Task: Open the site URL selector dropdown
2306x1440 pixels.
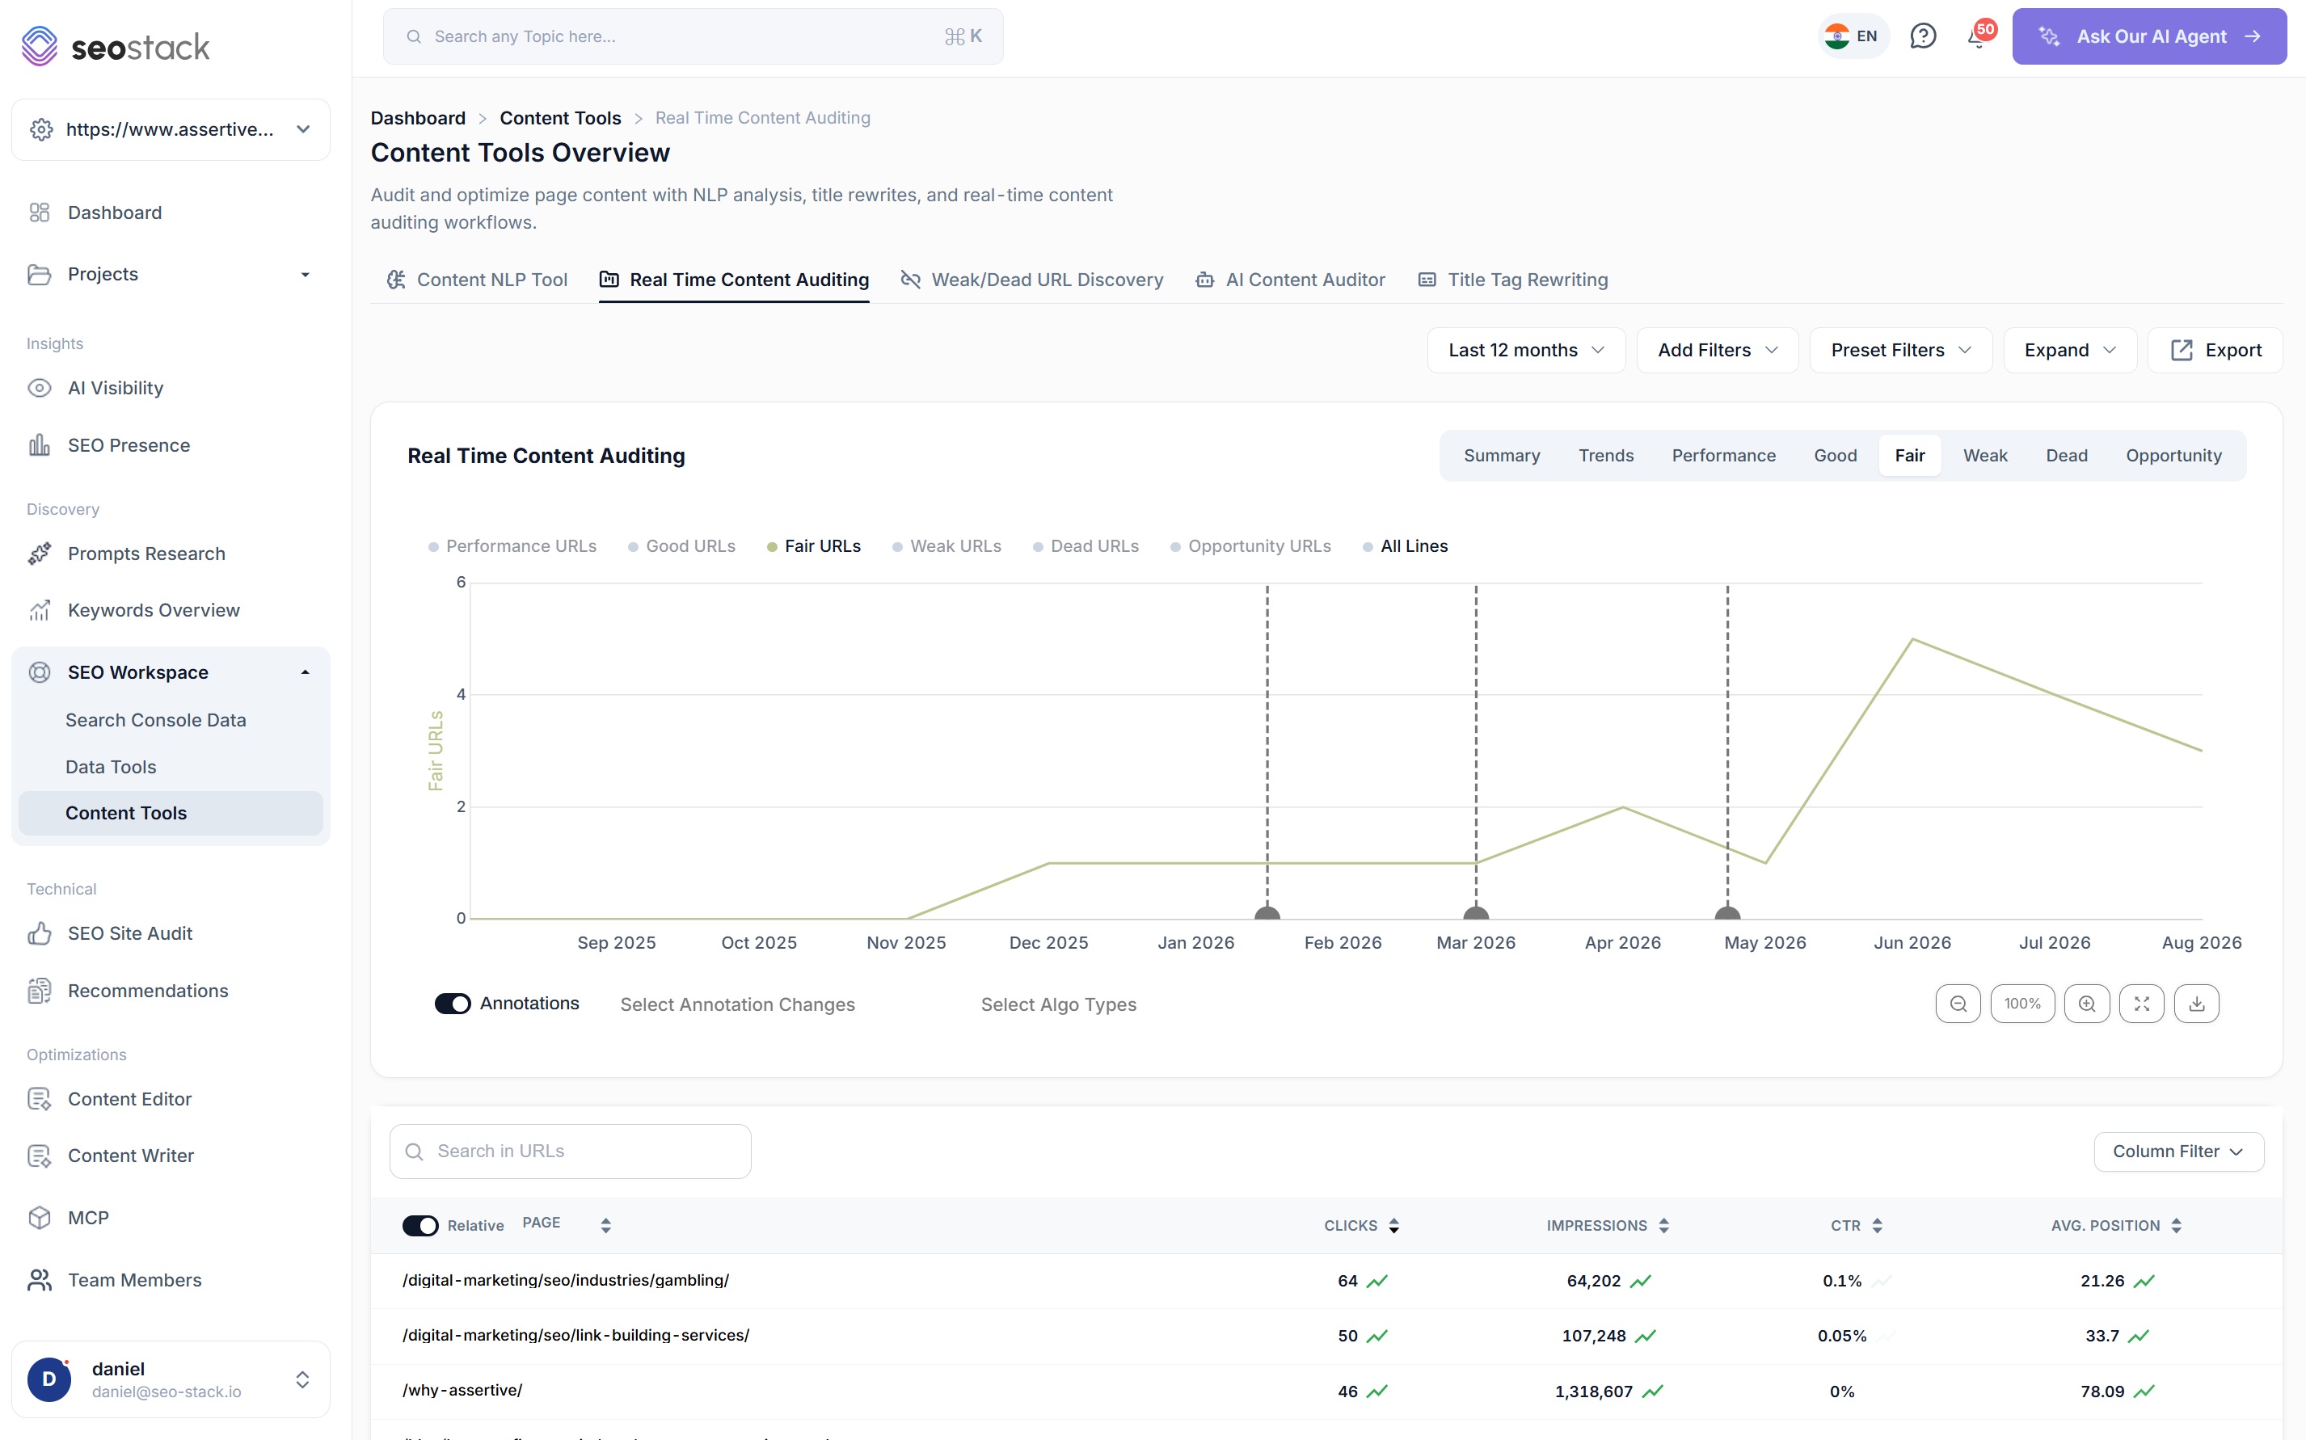Action: (x=171, y=129)
